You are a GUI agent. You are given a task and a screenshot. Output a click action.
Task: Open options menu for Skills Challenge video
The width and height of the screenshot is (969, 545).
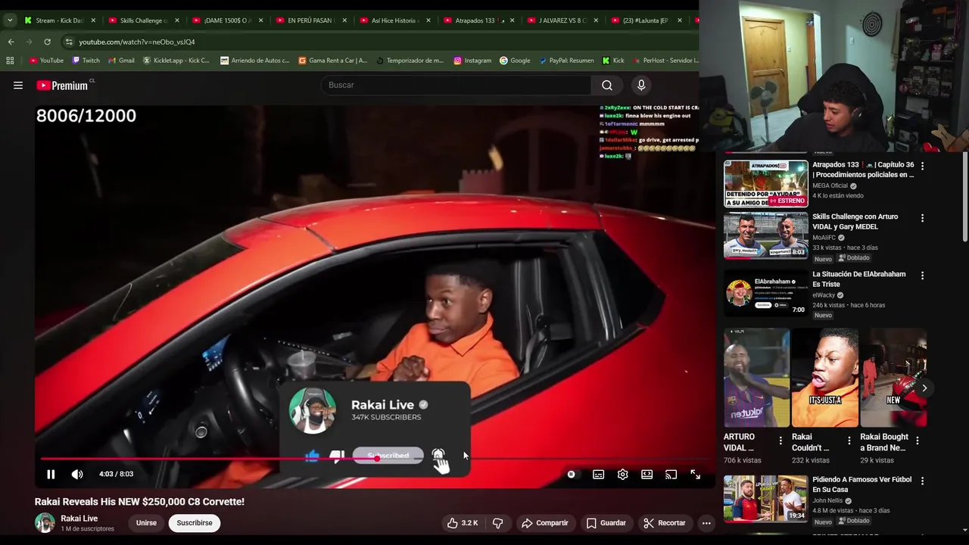(922, 218)
